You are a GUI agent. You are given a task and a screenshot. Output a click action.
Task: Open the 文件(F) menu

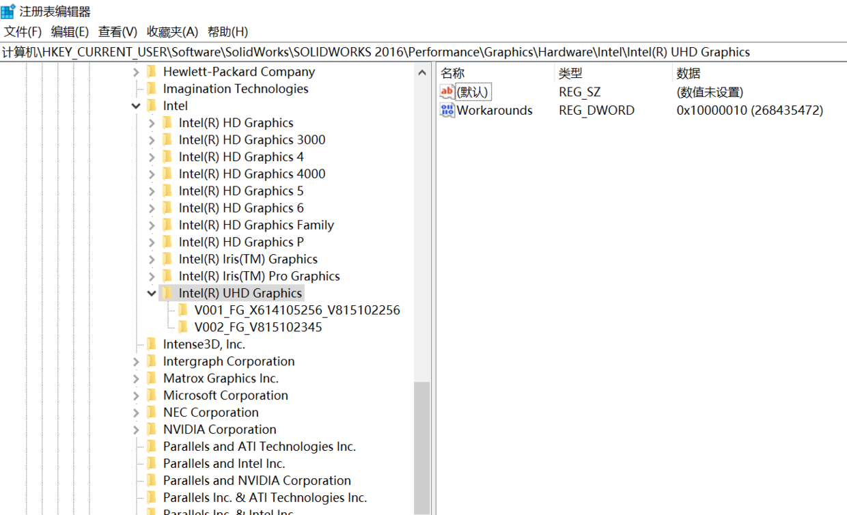coord(23,32)
